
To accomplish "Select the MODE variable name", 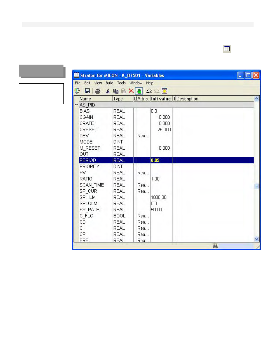I will [86, 142].
